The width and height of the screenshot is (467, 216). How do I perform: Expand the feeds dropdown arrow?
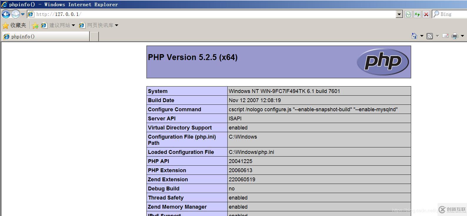click(x=437, y=36)
